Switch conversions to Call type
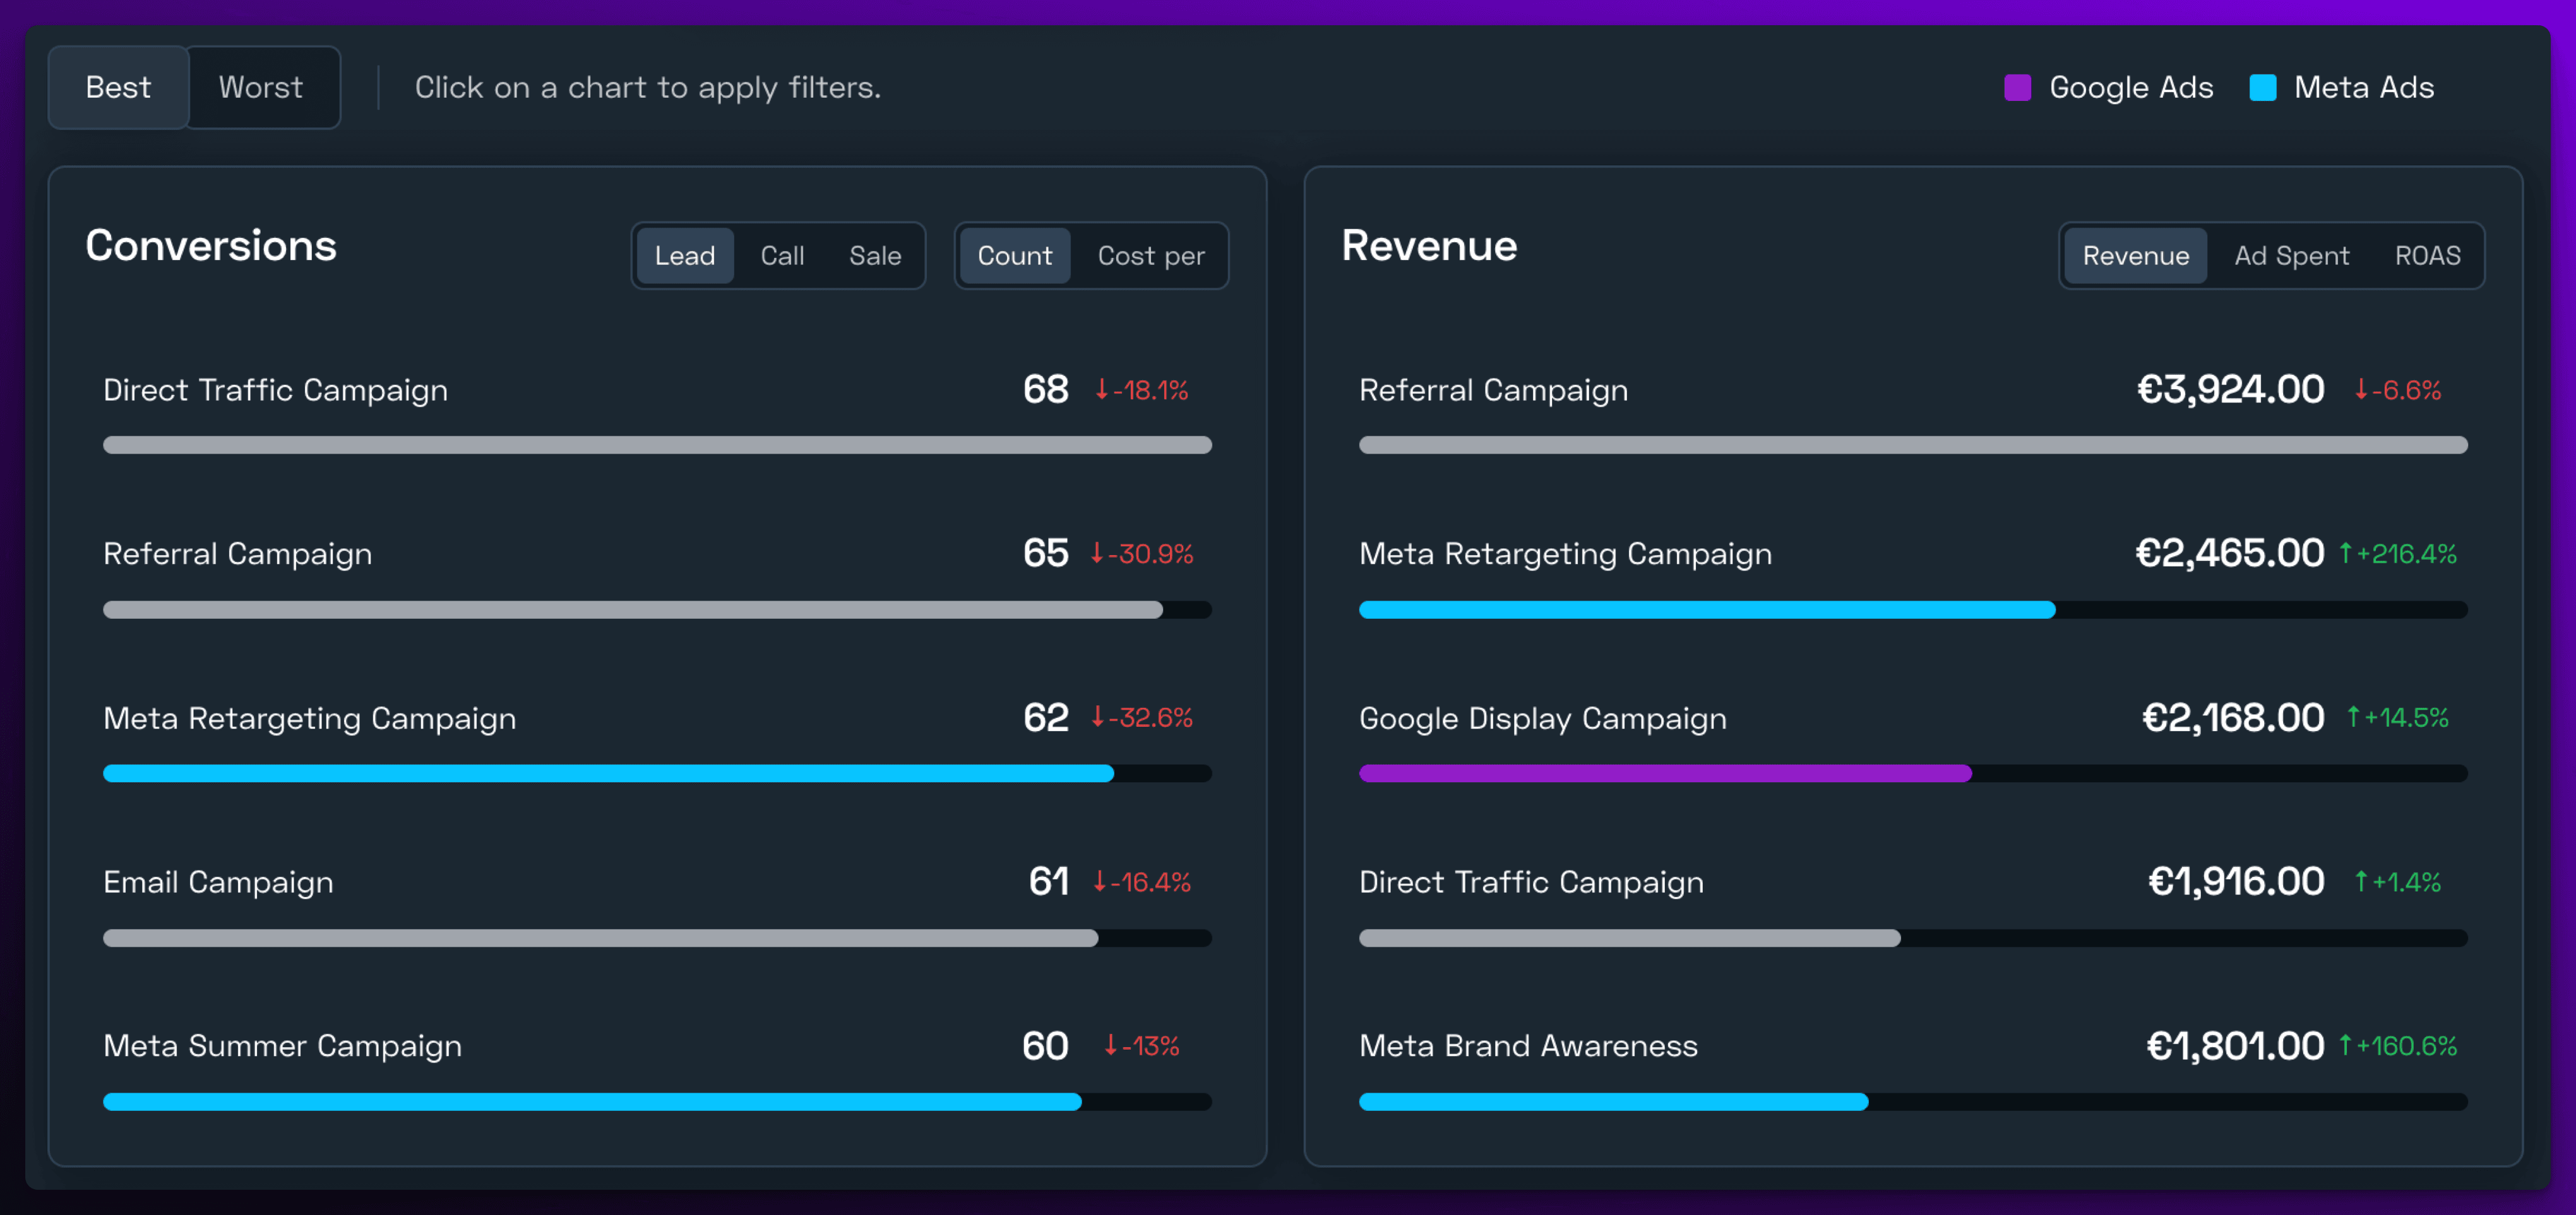This screenshot has height=1215, width=2576. [x=781, y=255]
